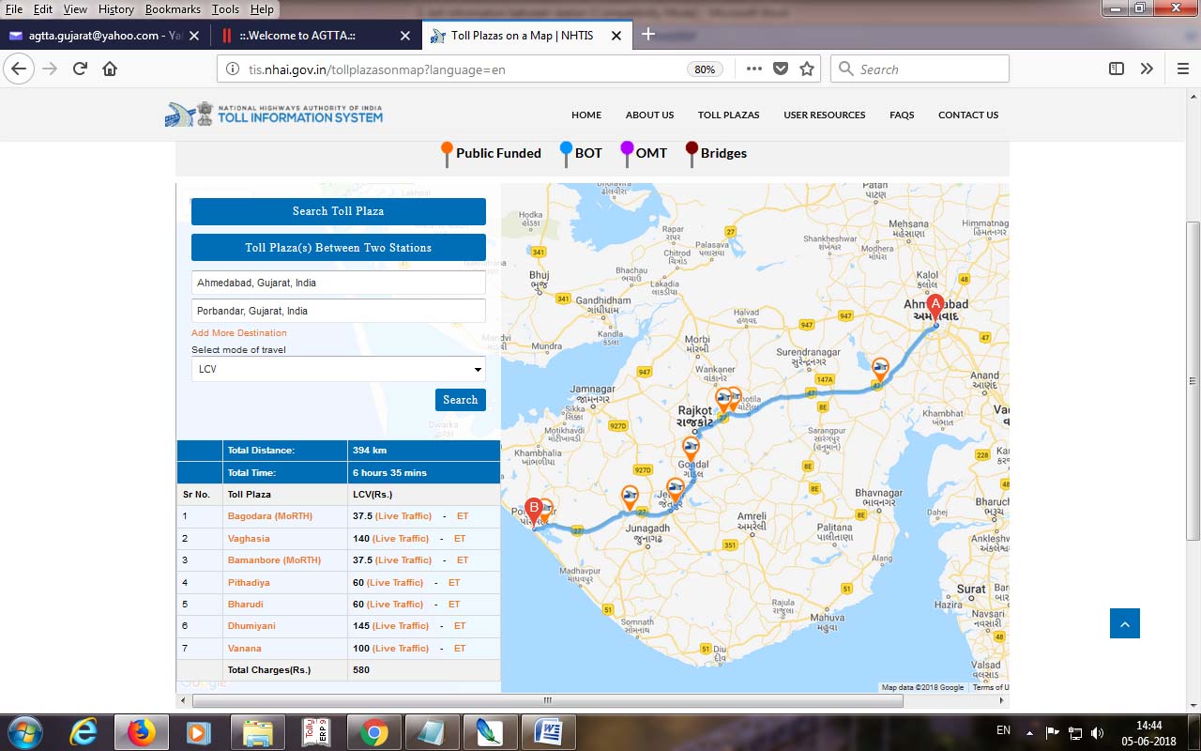Click the browser home icon

[110, 69]
